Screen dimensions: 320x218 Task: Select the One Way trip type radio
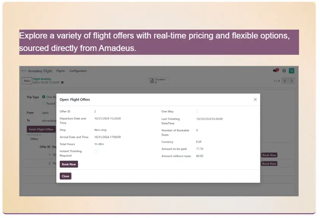pos(44,97)
